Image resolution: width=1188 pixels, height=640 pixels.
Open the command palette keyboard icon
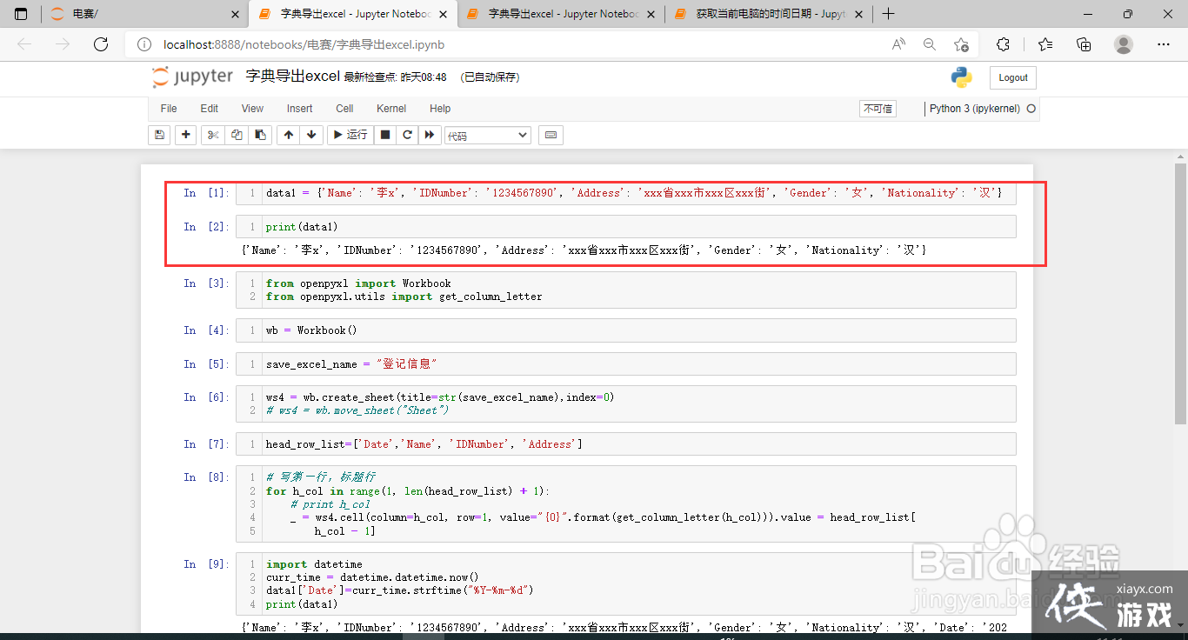[551, 135]
